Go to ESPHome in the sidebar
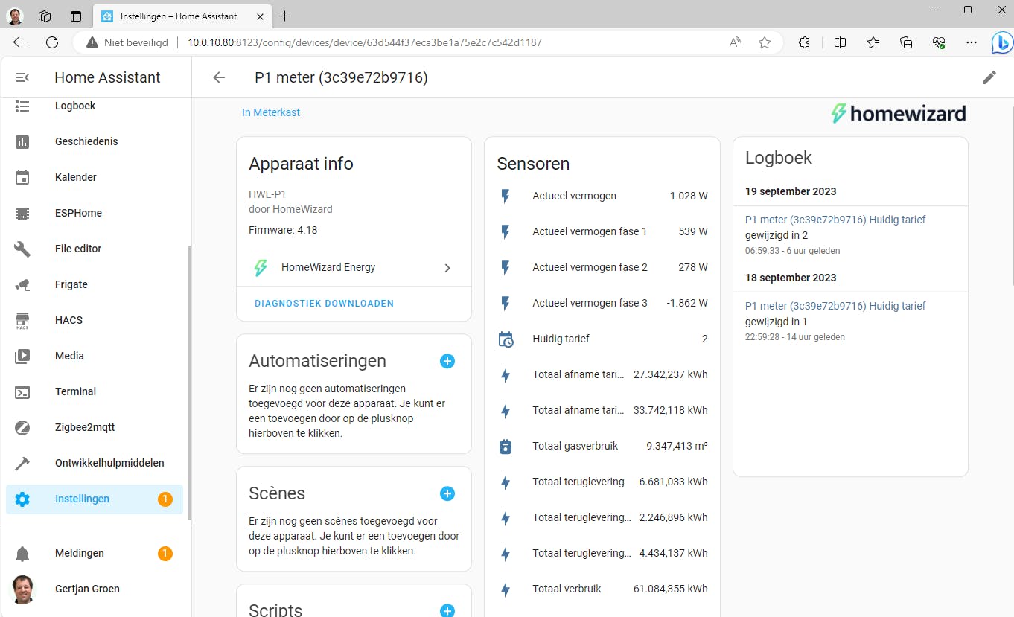The width and height of the screenshot is (1014, 617). [x=78, y=213]
